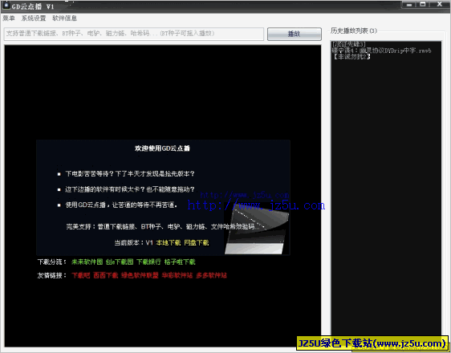Select the 幽灵协议DVDrip中字.rmvb history entry
The width and height of the screenshot is (451, 353).
[381, 51]
